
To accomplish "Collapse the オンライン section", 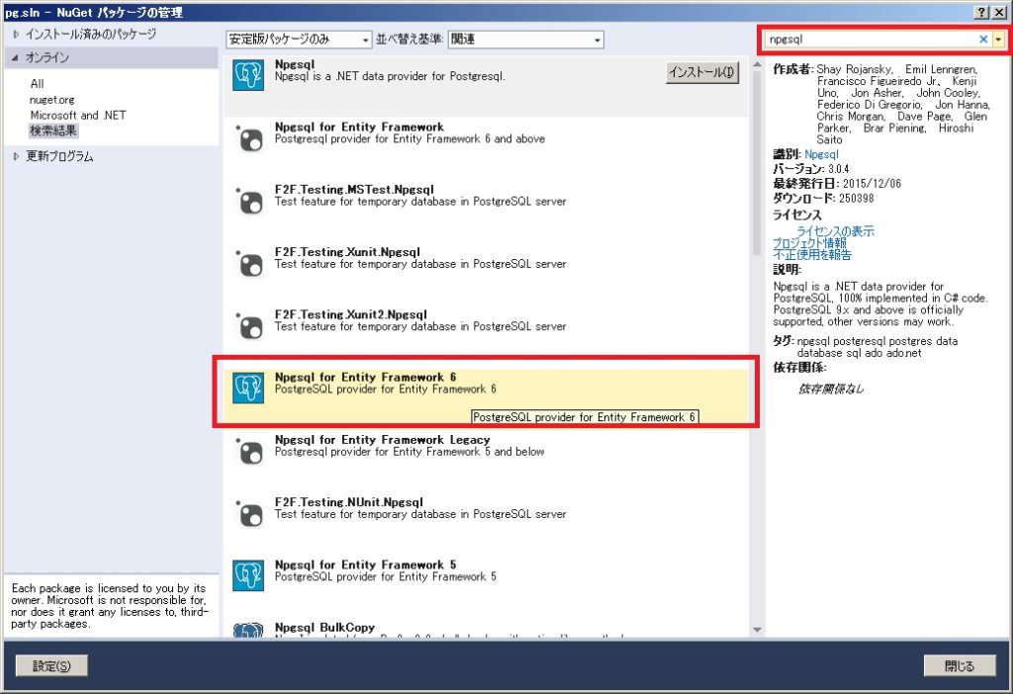I will coord(15,57).
